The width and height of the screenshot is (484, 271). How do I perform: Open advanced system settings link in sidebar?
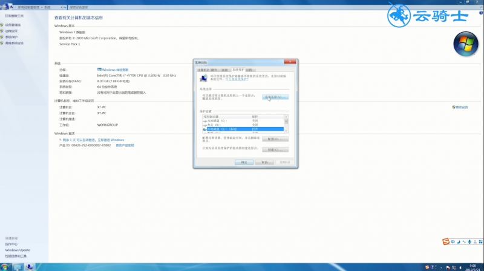tap(14, 43)
